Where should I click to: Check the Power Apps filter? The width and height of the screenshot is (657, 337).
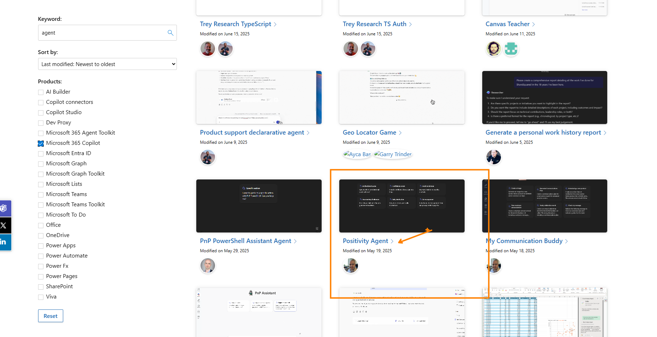click(x=41, y=246)
